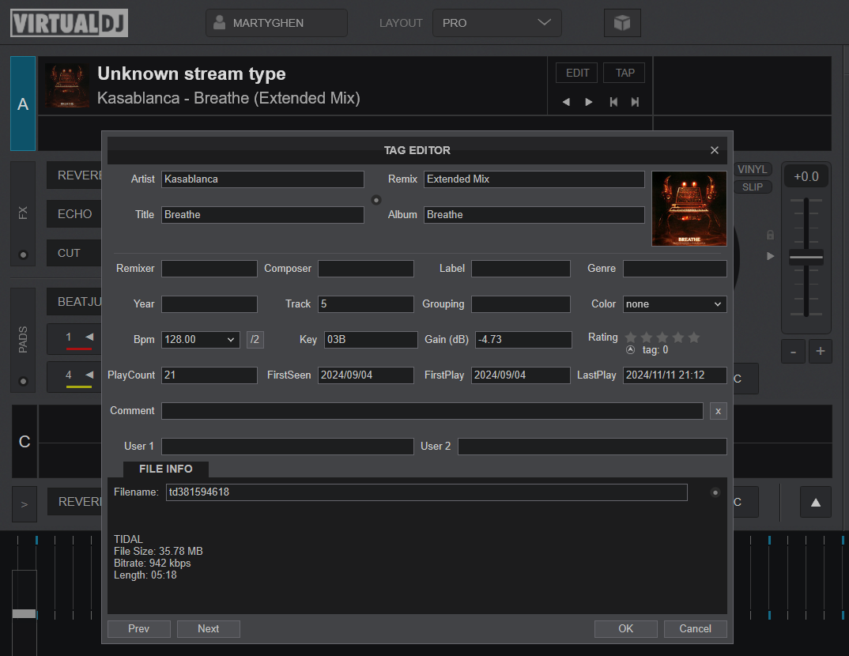Click the pitch minus button
The width and height of the screenshot is (849, 656).
pos(793,352)
